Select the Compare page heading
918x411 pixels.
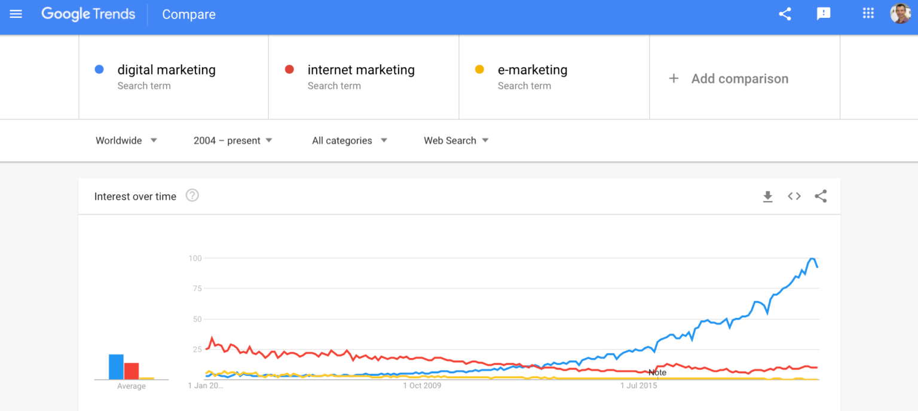(188, 14)
